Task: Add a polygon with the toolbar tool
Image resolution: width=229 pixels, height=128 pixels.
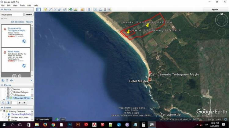Action: click(x=50, y=10)
